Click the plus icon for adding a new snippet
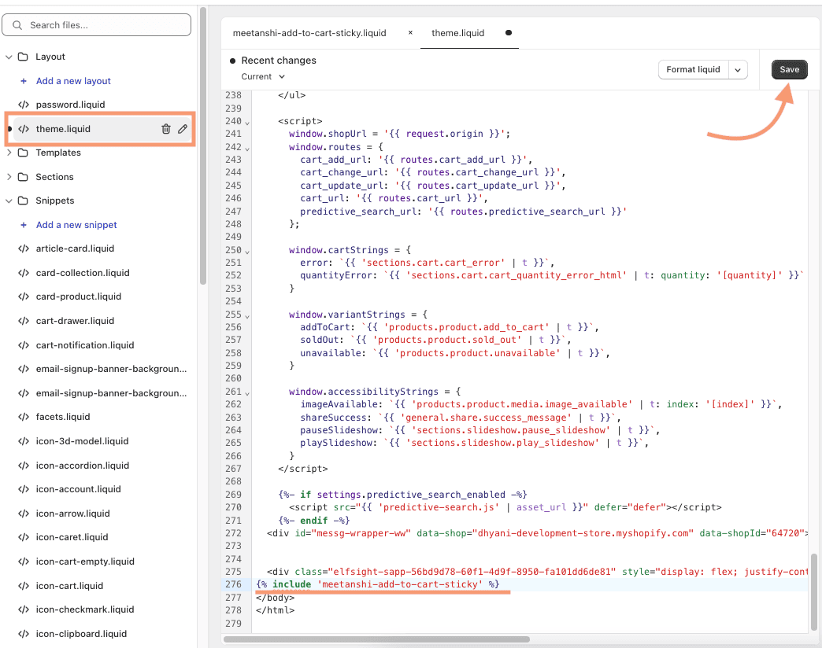This screenshot has width=822, height=648. pos(24,225)
